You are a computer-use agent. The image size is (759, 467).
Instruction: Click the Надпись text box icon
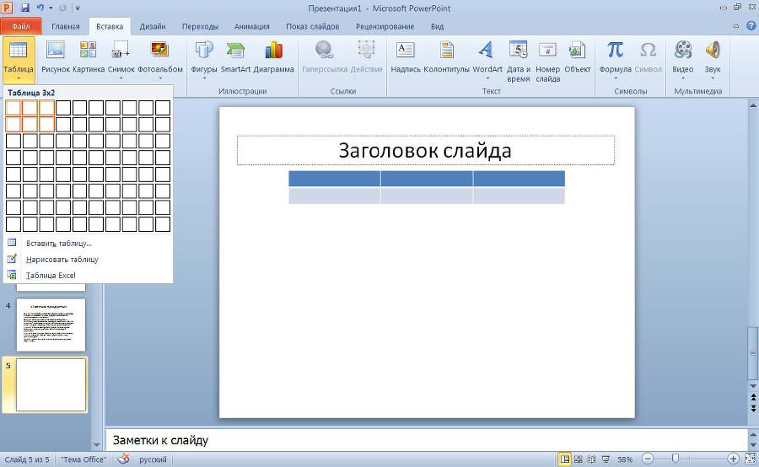405,57
